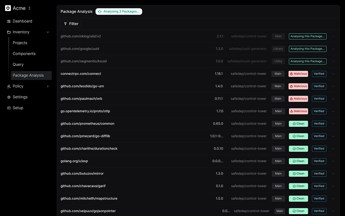Open Policy via its gavel icon
This screenshot has width=345, height=216.
pyautogui.click(x=8, y=86)
